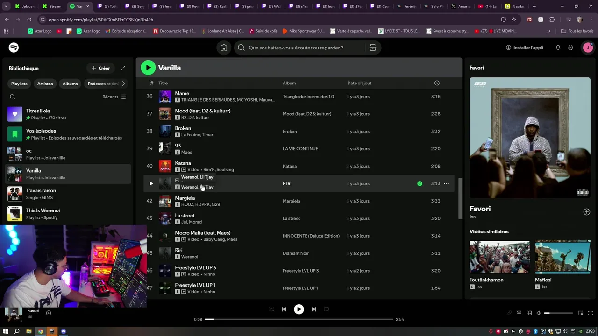This screenshot has width=598, height=336.
Task: Open the Browse icon beside search bar
Action: pyautogui.click(x=373, y=48)
